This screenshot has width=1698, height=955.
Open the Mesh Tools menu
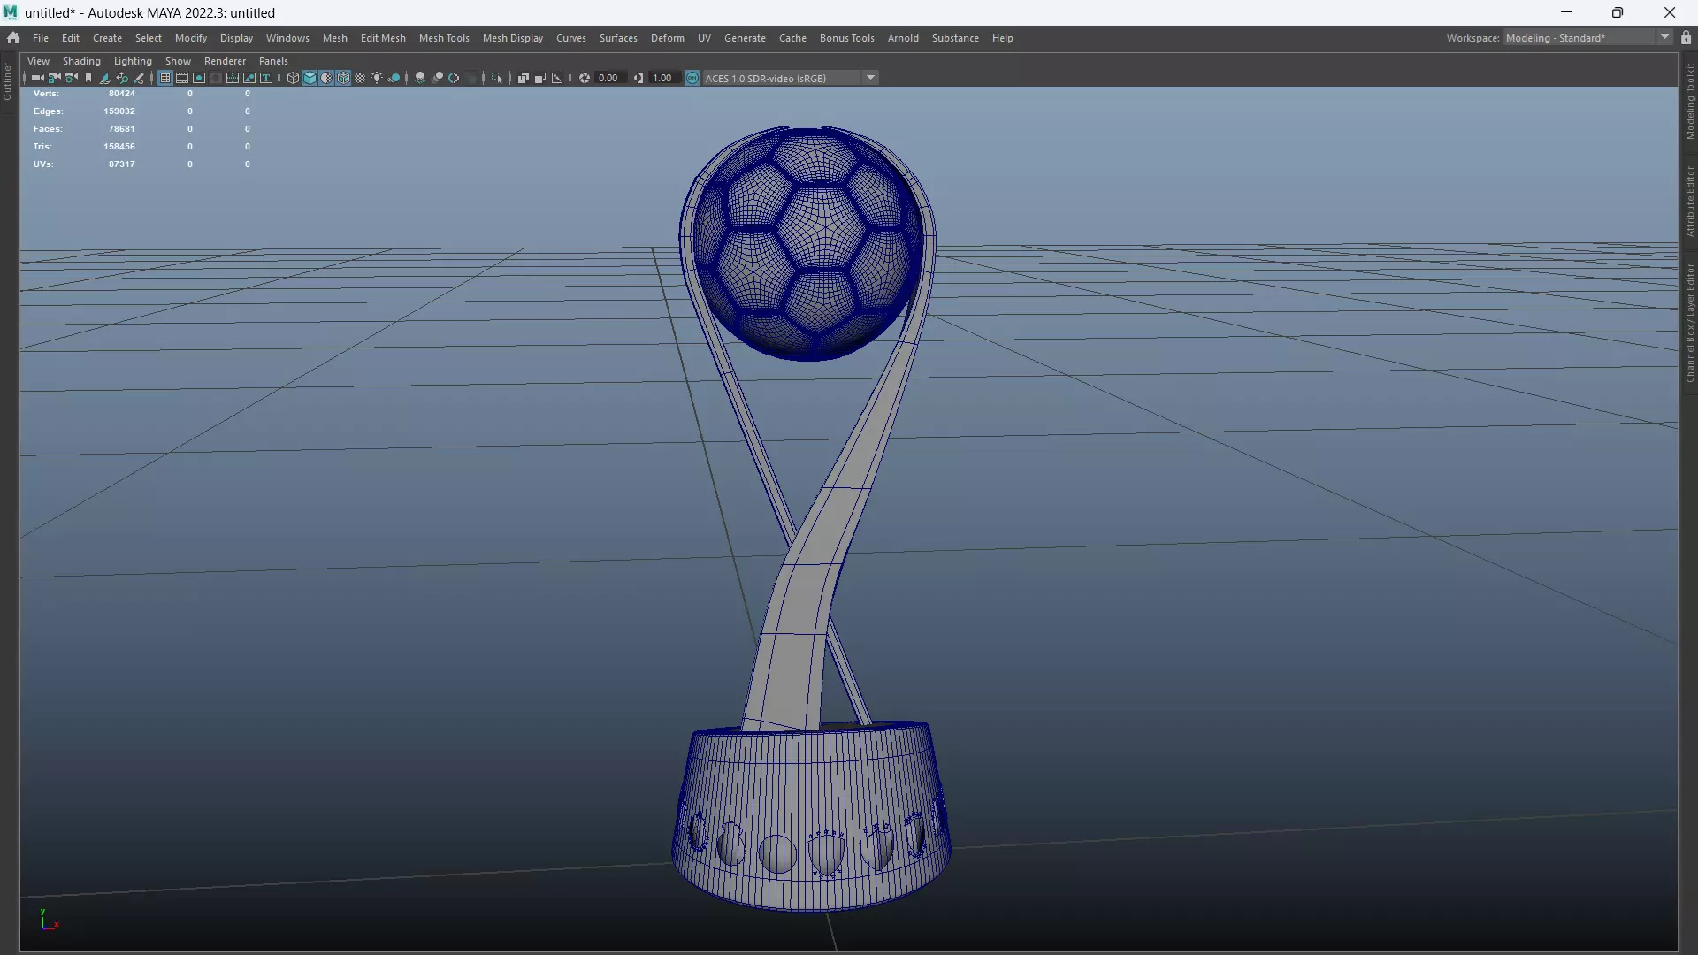[x=444, y=38]
